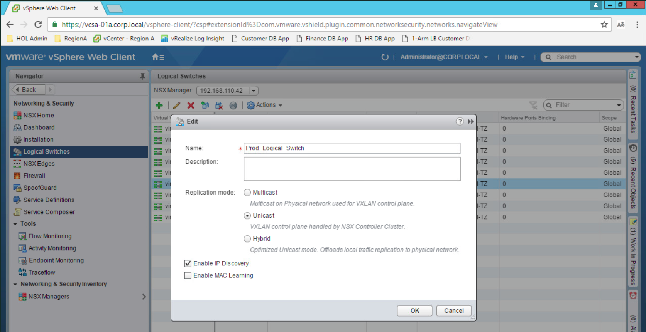646x332 pixels.
Task: Open Activity Monitoring tool
Action: [x=52, y=248]
